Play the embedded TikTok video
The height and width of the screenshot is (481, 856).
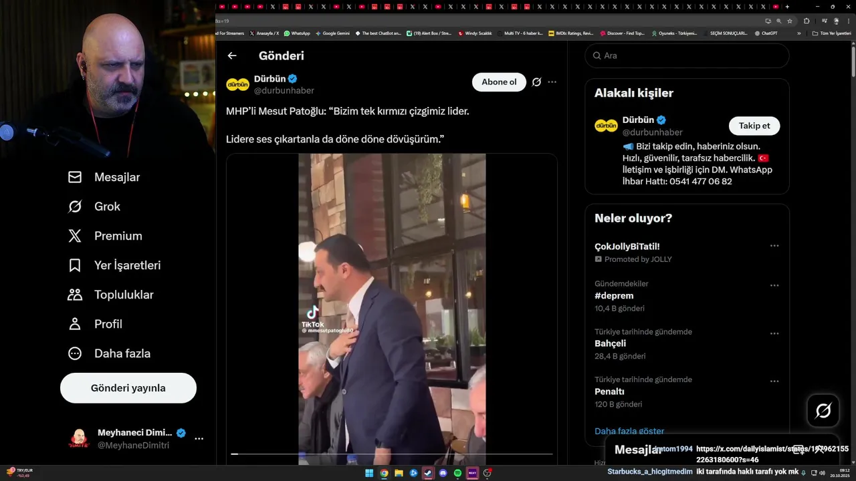click(x=392, y=309)
